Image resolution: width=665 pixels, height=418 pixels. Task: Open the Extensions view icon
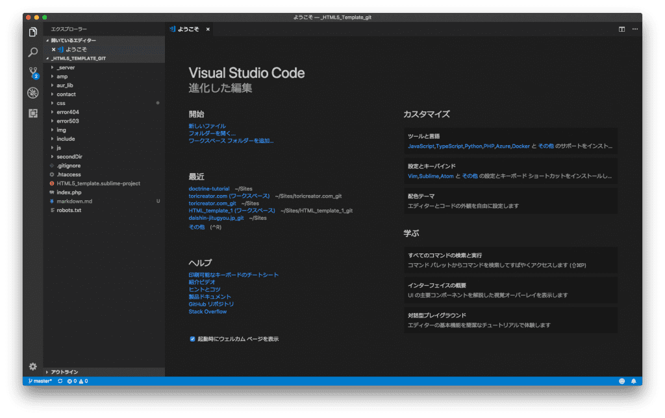[33, 113]
